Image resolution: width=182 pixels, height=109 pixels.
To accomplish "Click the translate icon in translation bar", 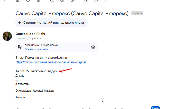I will [20, 47].
